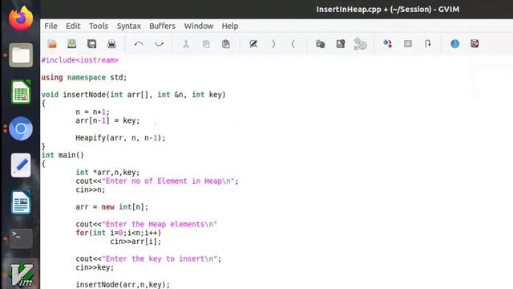Open the Files manager in dock
Viewport: 513px width, 289px height.
tap(21, 55)
